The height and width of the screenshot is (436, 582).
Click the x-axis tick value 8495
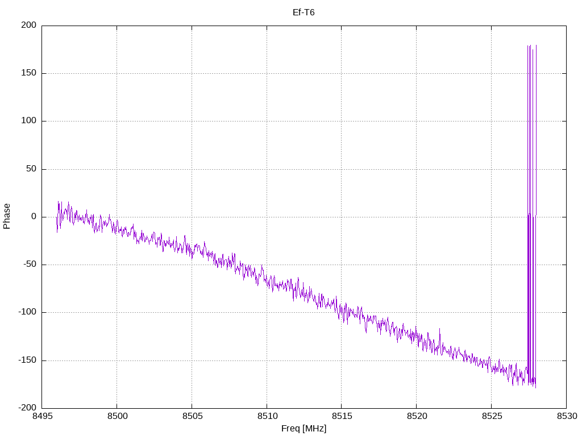[x=42, y=416]
